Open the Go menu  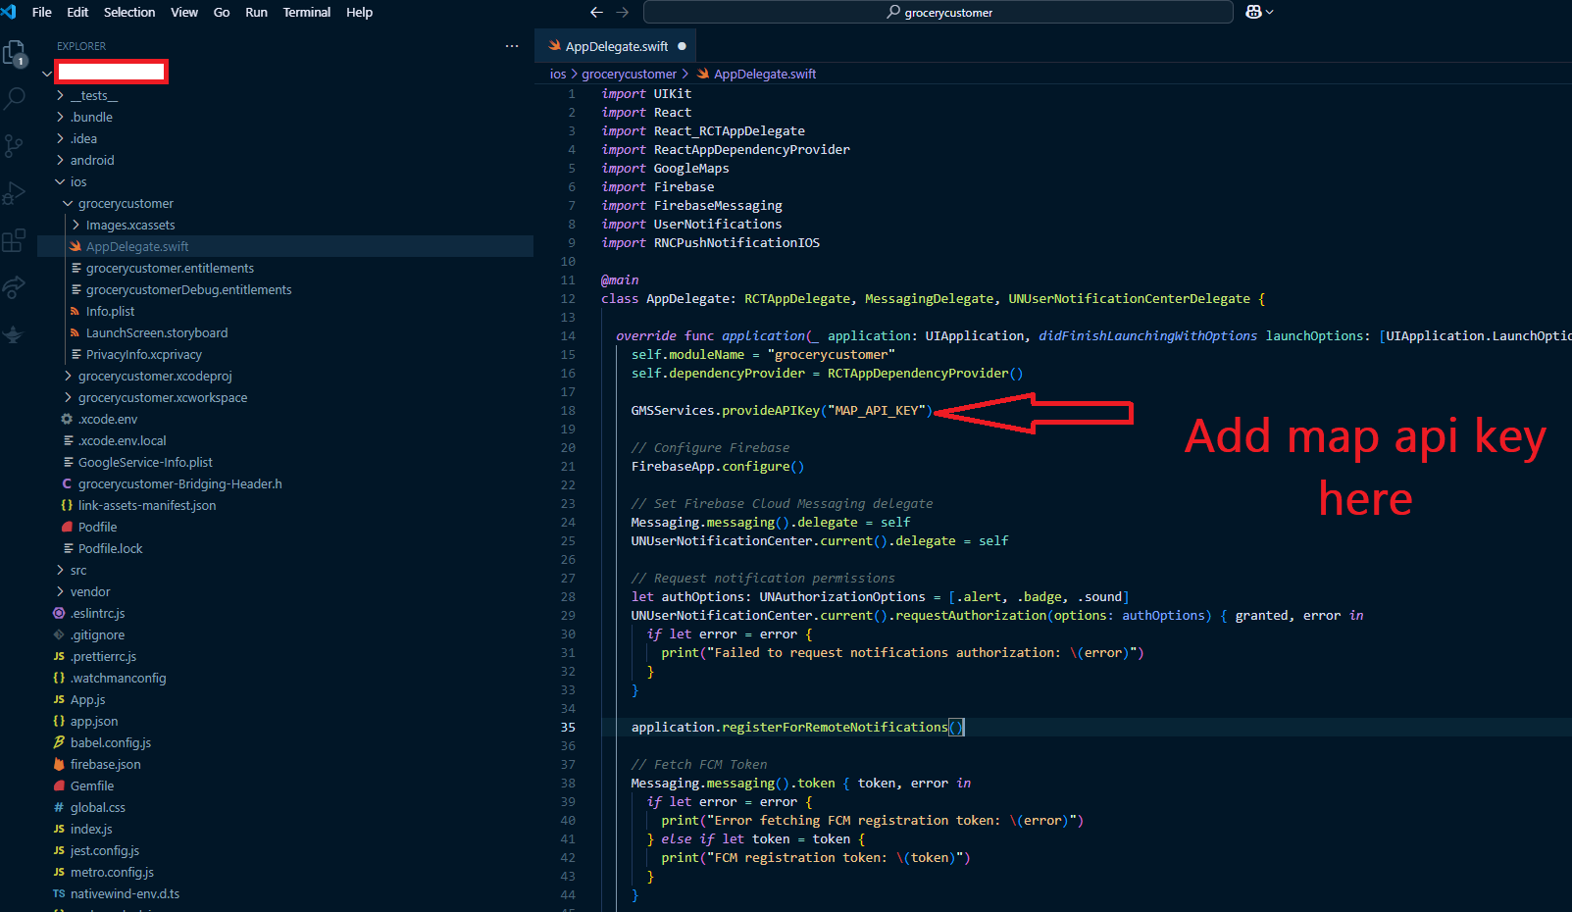pyautogui.click(x=222, y=12)
